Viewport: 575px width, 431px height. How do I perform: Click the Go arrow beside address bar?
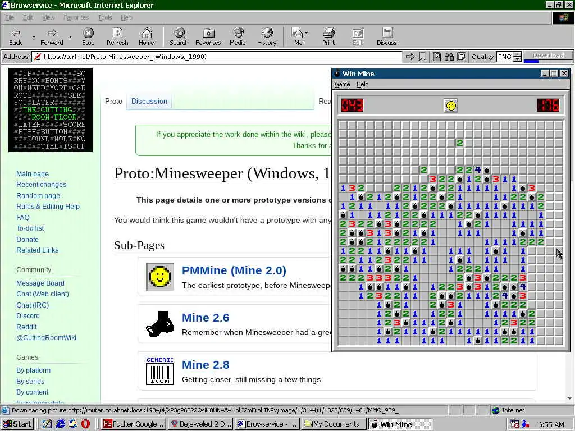410,57
